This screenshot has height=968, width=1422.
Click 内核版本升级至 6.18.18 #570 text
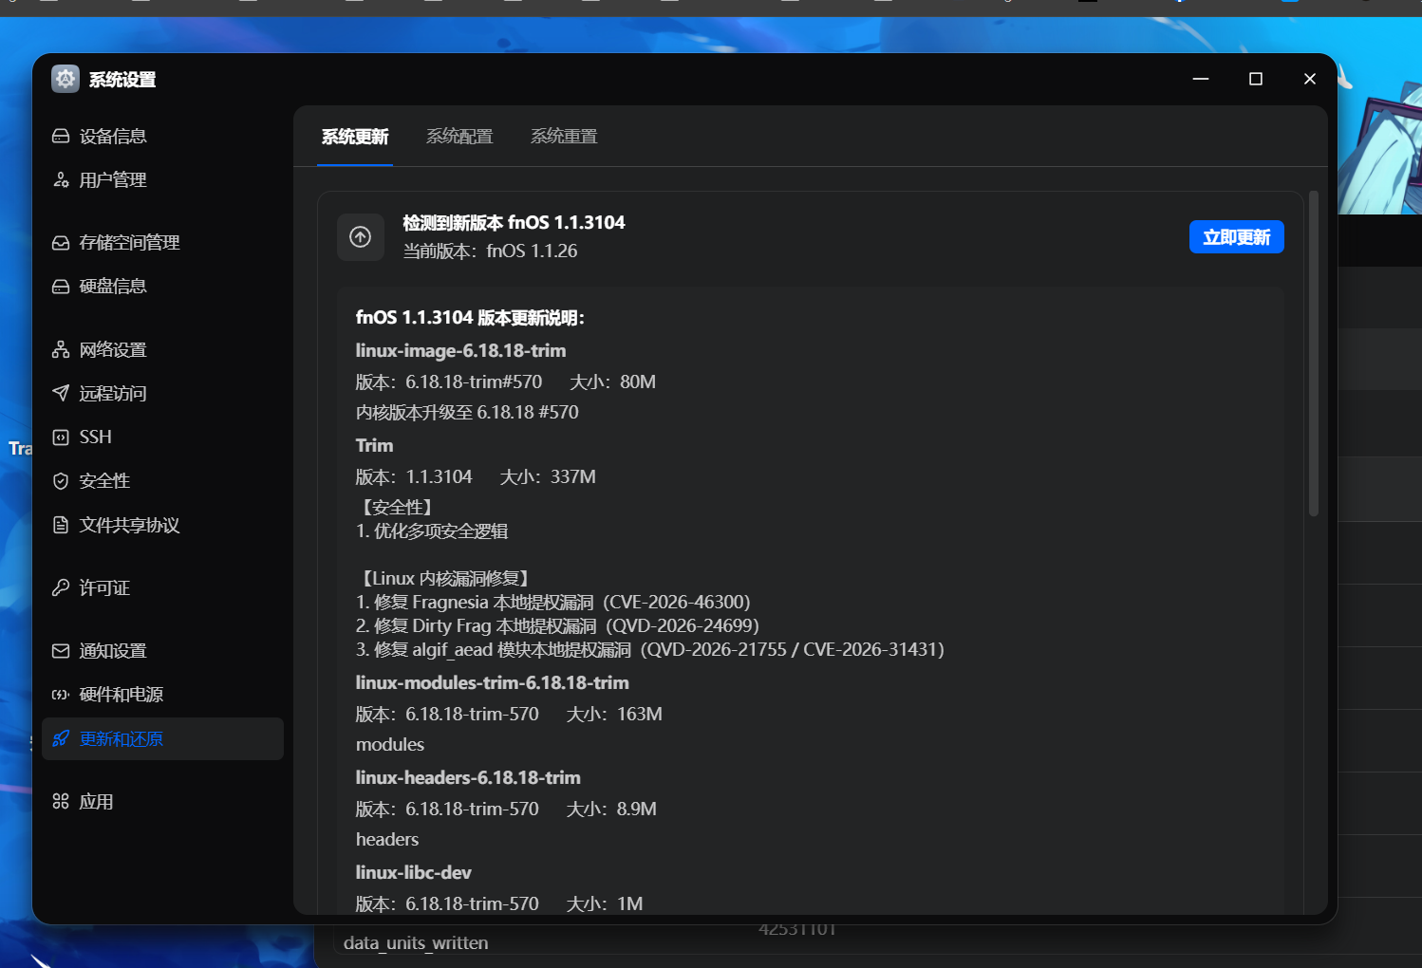coord(467,412)
